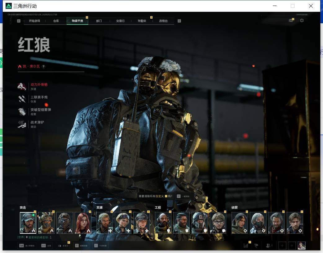Open the flag icon in bottom bar

click(256, 246)
